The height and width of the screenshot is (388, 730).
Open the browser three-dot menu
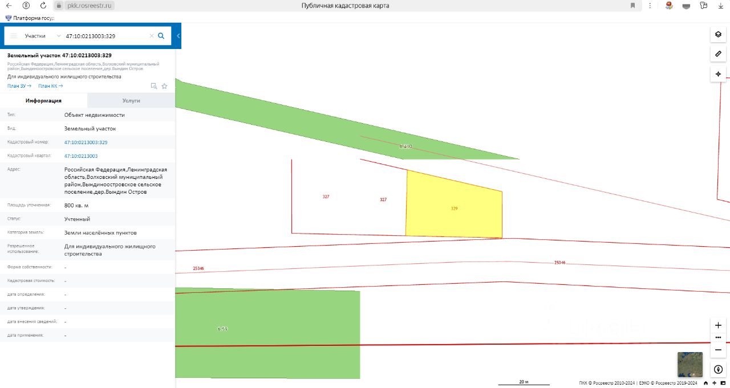(x=650, y=5)
